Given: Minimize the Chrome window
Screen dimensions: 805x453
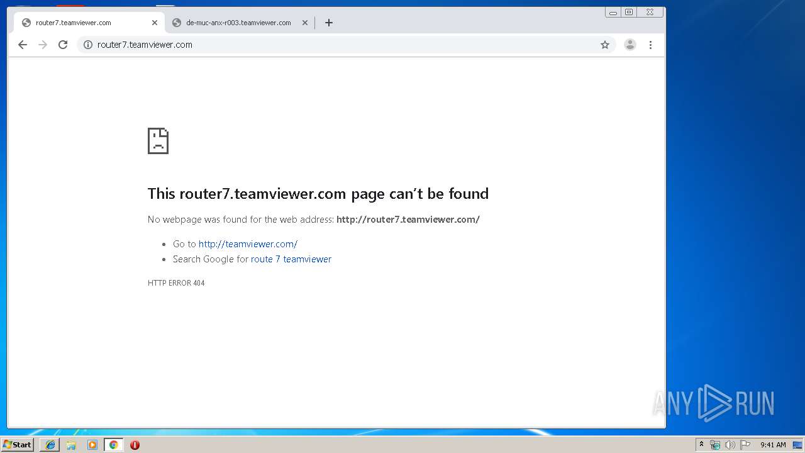Looking at the screenshot, I should pos(613,12).
